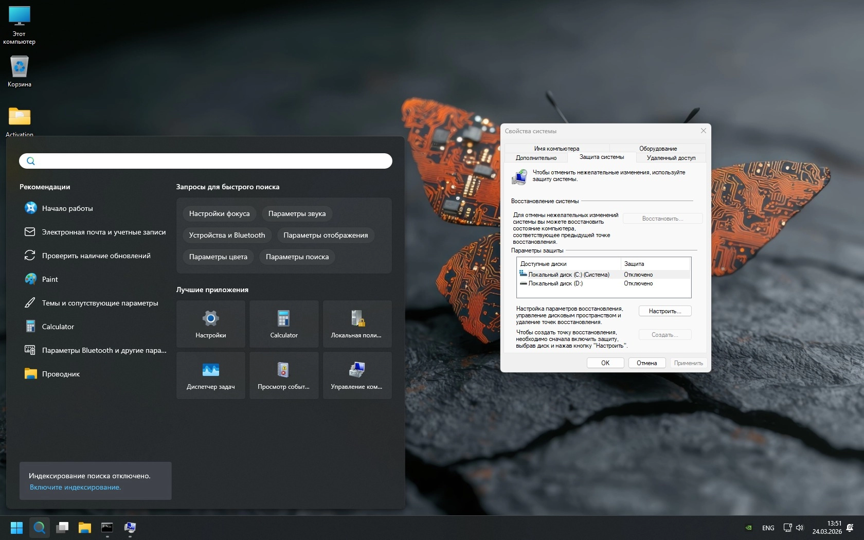Click the 'Защита' column header
This screenshot has width=864, height=540.
(x=655, y=264)
